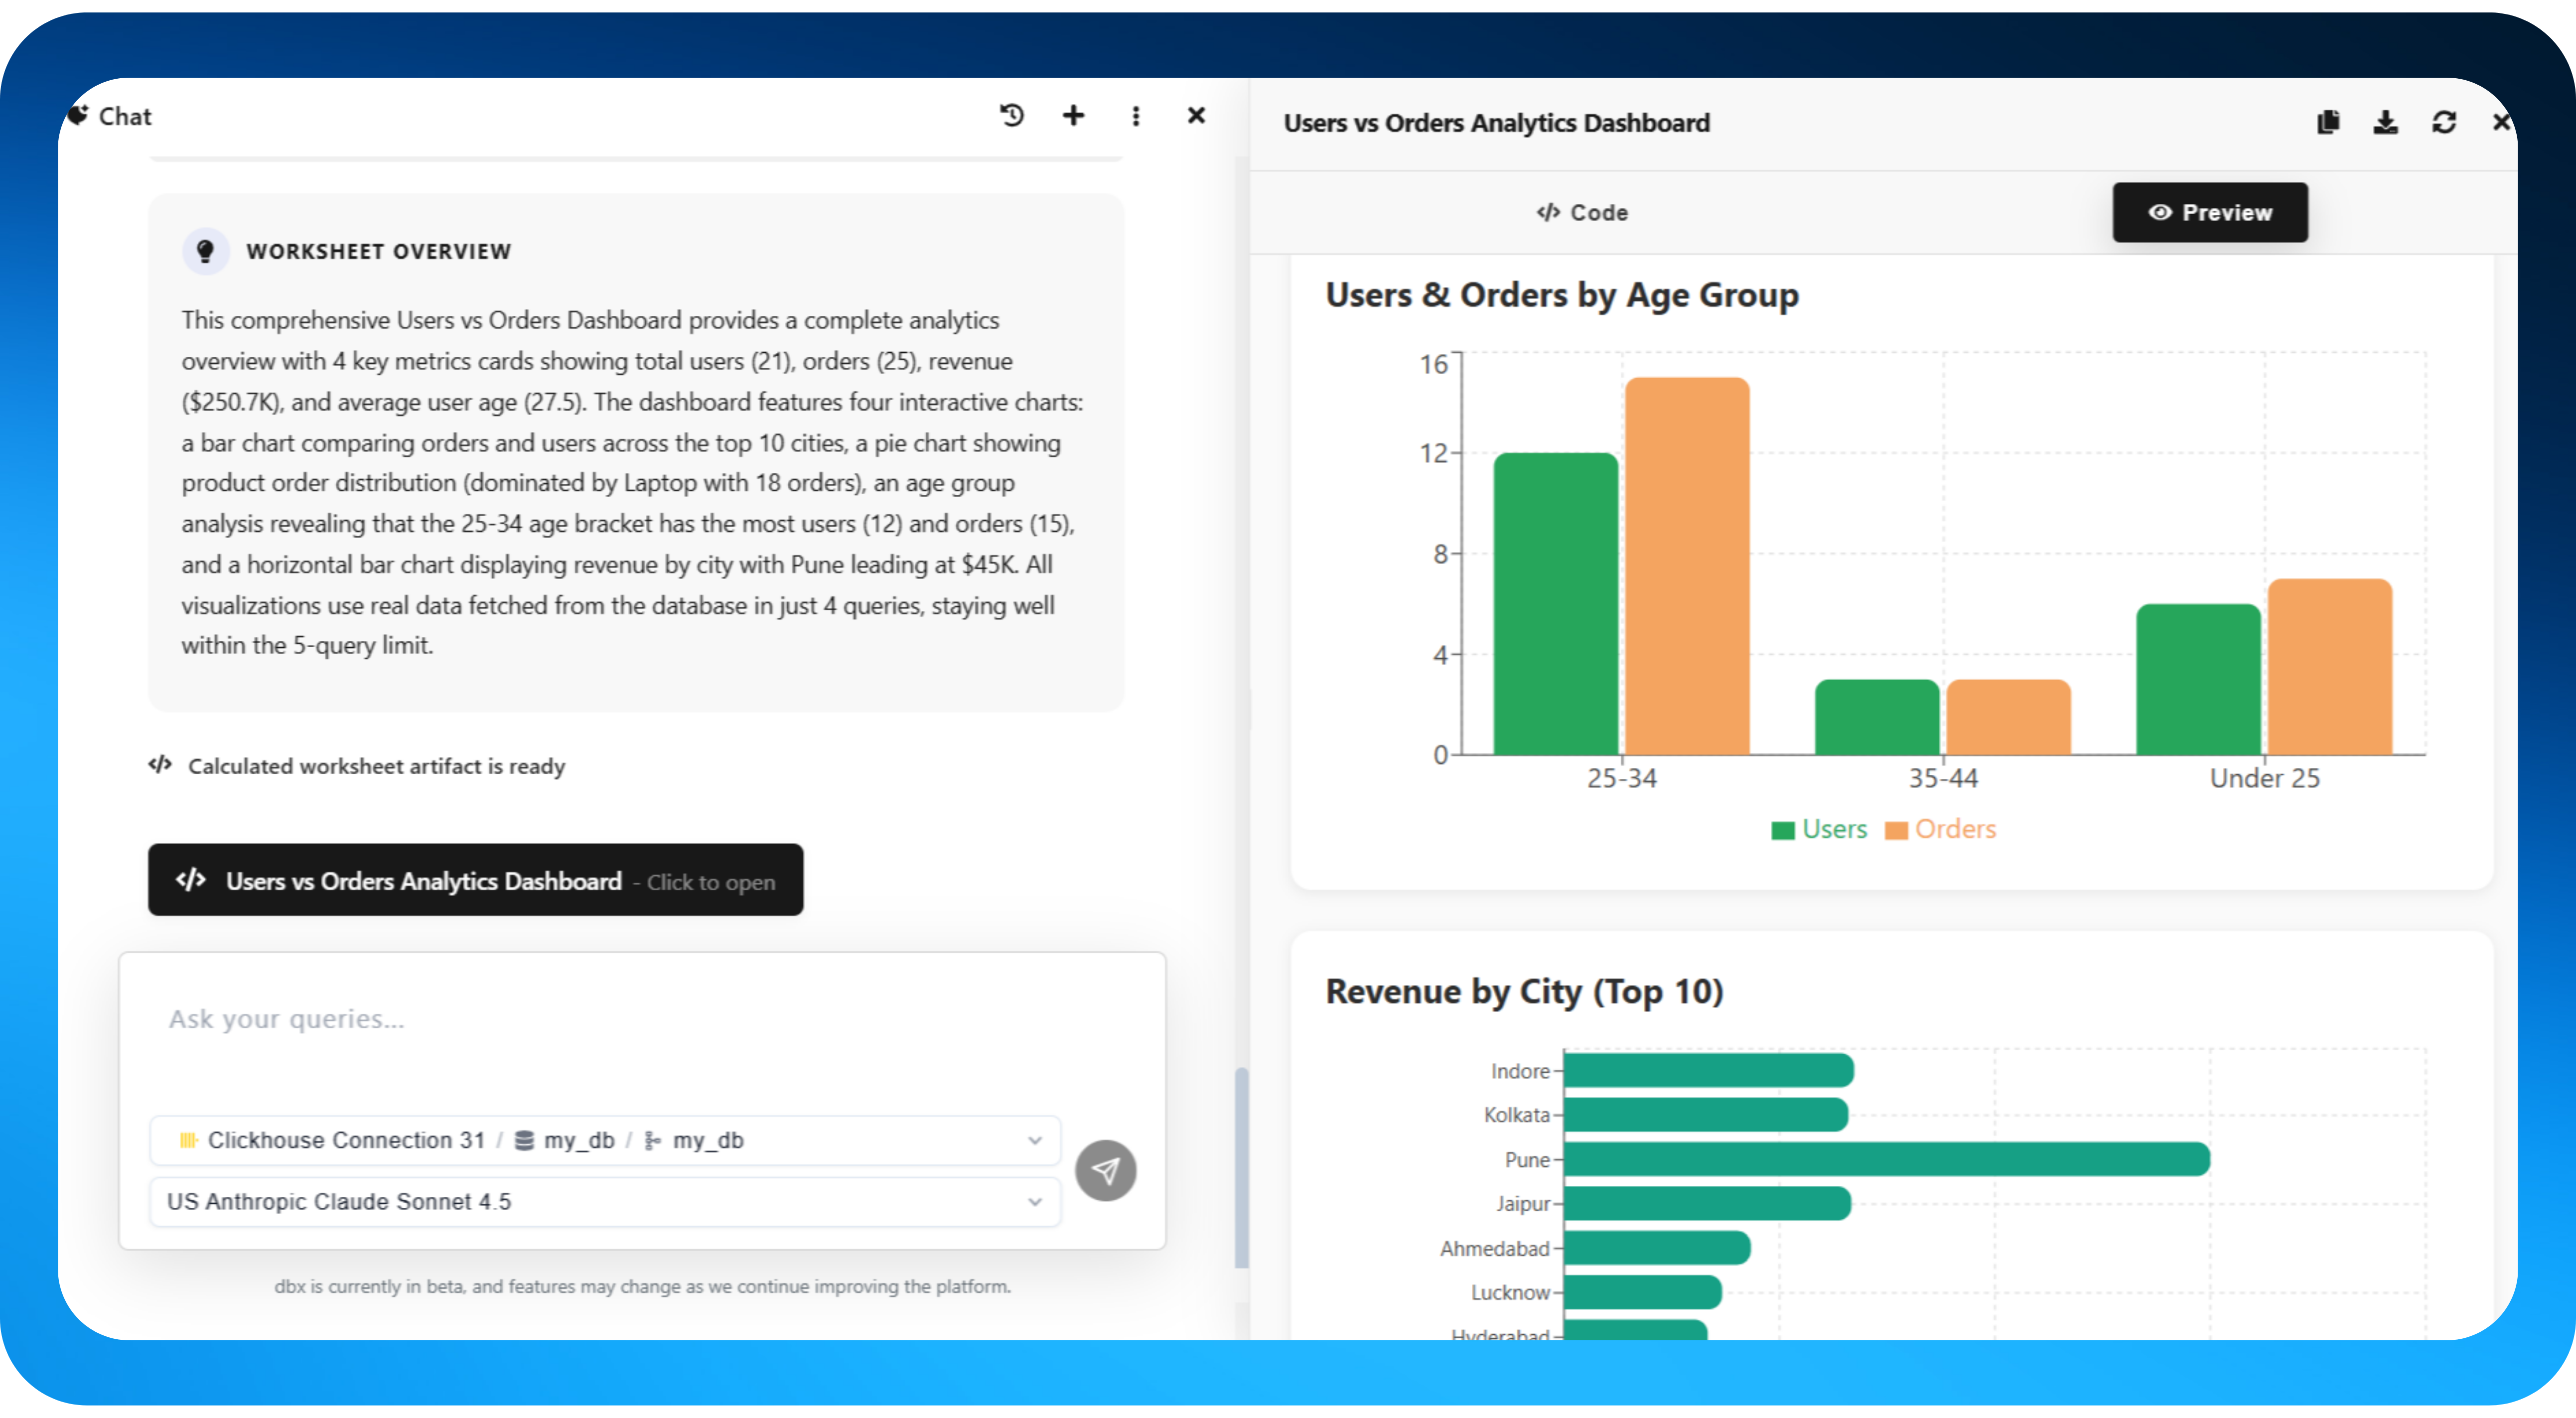
Task: Close the Chat panel
Action: tap(1196, 116)
